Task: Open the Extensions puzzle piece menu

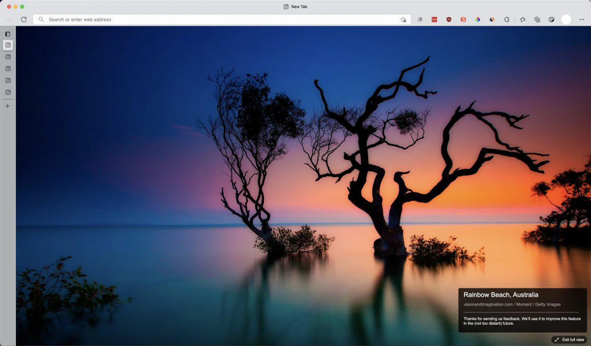Action: 507,19
